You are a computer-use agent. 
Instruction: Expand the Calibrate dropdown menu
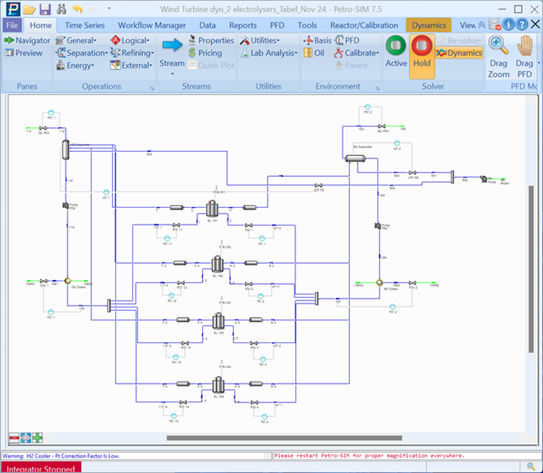tap(357, 53)
